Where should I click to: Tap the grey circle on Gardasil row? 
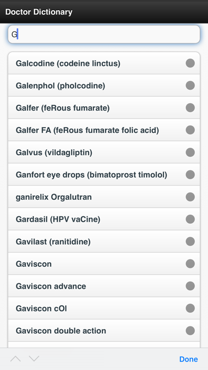[x=190, y=219]
